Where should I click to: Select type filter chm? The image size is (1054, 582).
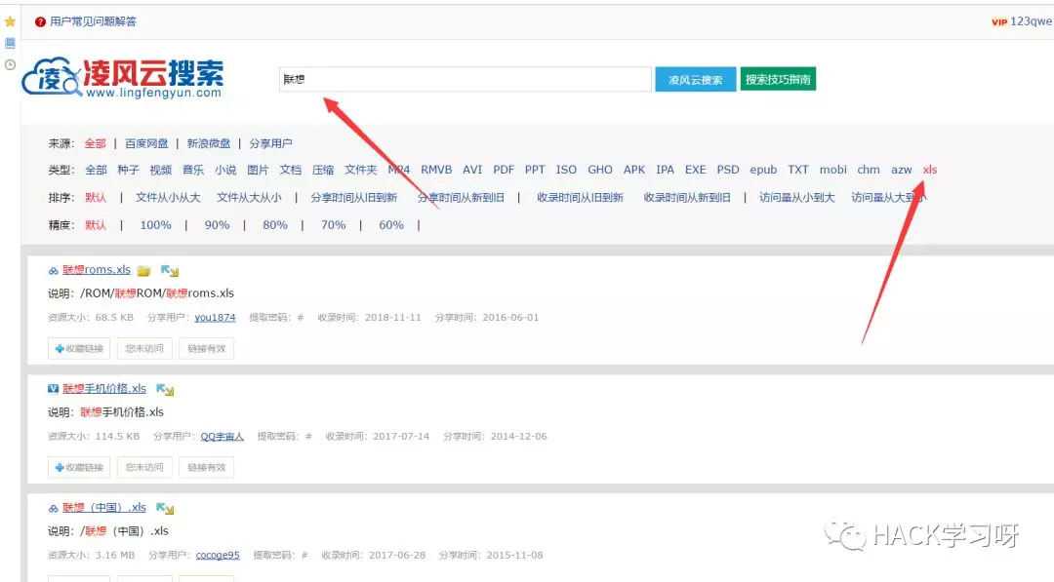pyautogui.click(x=869, y=170)
